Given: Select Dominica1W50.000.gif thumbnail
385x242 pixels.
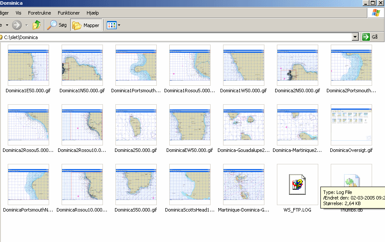Looking at the screenshot, I should coord(244,65).
